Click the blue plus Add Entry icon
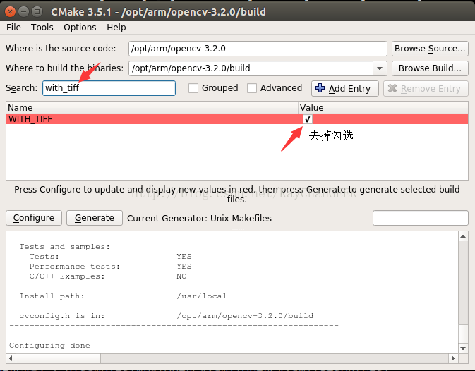Viewport: 475px width, 371px height. [320, 88]
